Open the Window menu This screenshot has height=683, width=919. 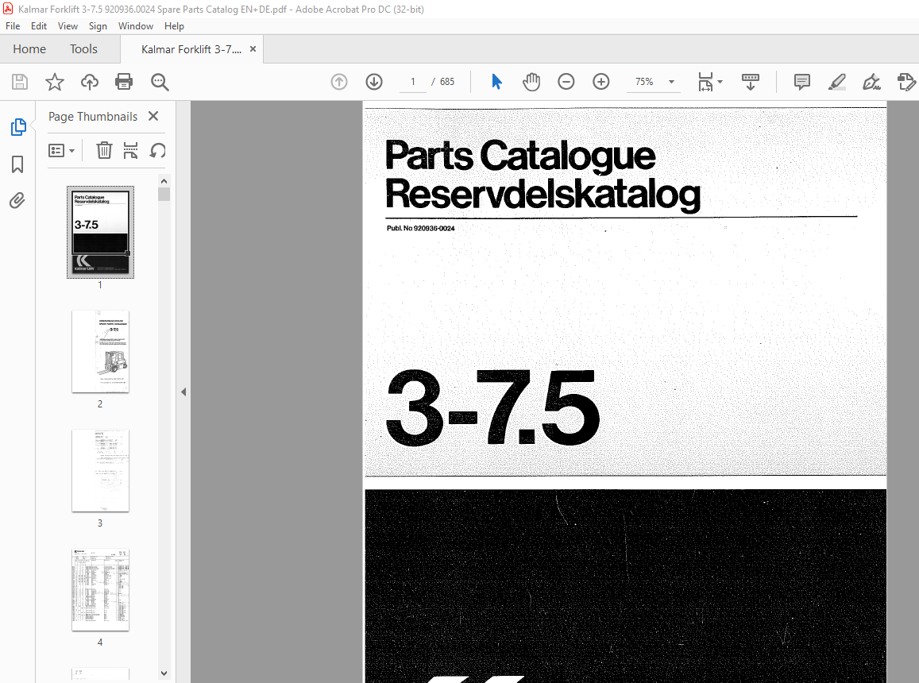coord(135,25)
